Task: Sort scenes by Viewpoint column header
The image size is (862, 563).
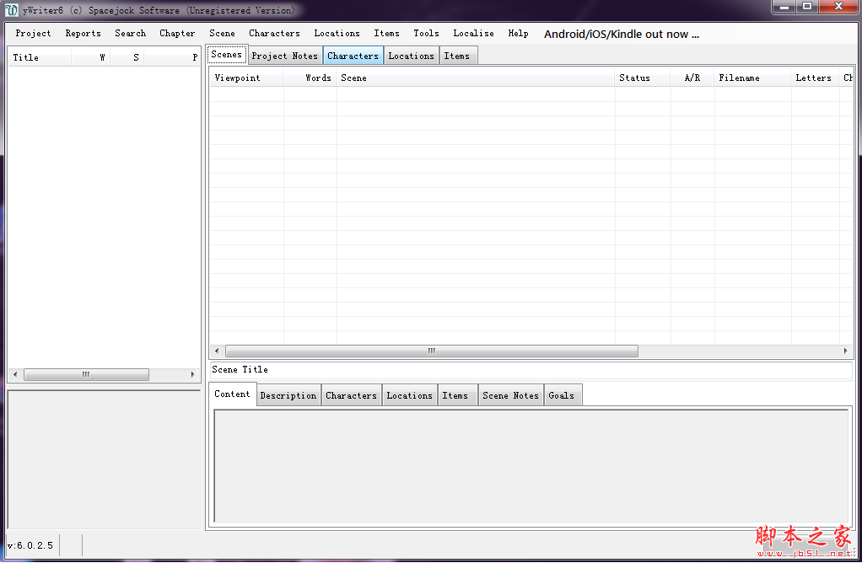Action: (x=238, y=78)
